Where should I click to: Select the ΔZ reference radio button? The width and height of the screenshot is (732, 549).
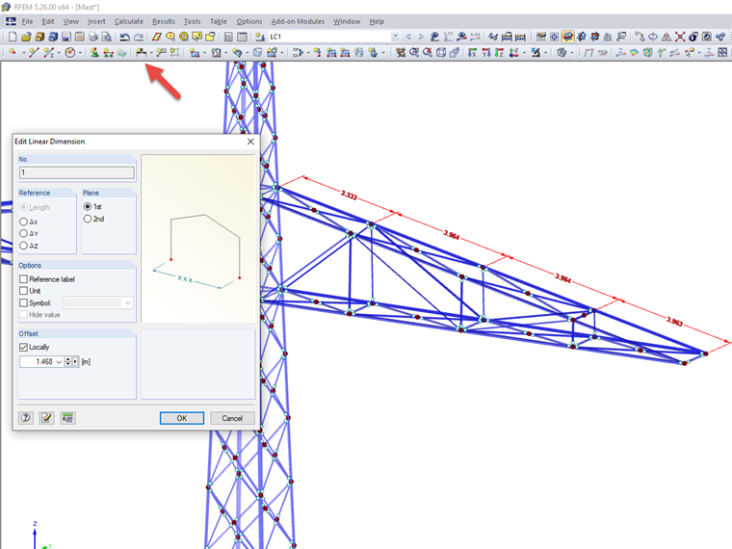coord(23,246)
